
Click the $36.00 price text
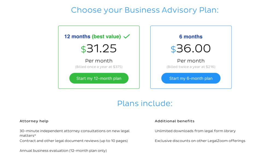(x=191, y=49)
